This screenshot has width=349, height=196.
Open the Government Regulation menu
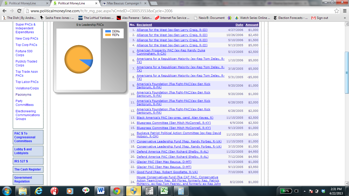(28, 179)
